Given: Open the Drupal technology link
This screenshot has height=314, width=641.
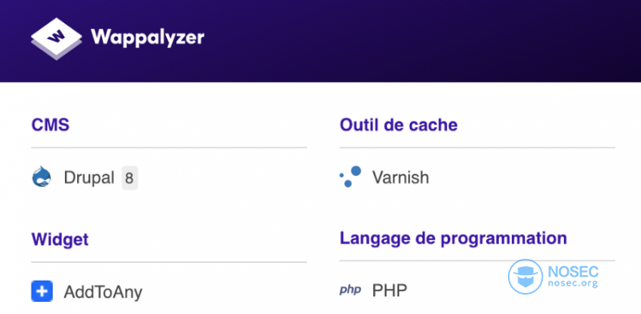Looking at the screenshot, I should pyautogui.click(x=88, y=178).
